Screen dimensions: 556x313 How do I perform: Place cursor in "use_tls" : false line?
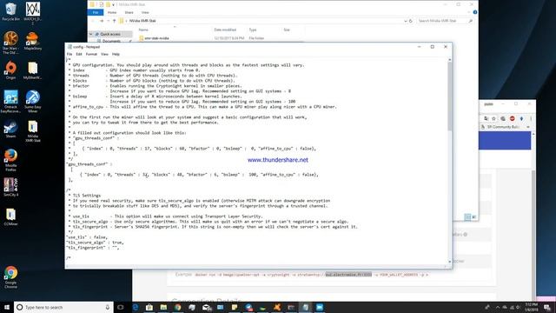[87, 237]
